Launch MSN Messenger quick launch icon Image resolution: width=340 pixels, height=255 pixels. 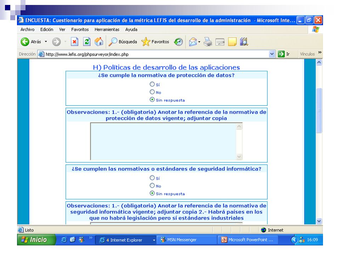click(81, 240)
